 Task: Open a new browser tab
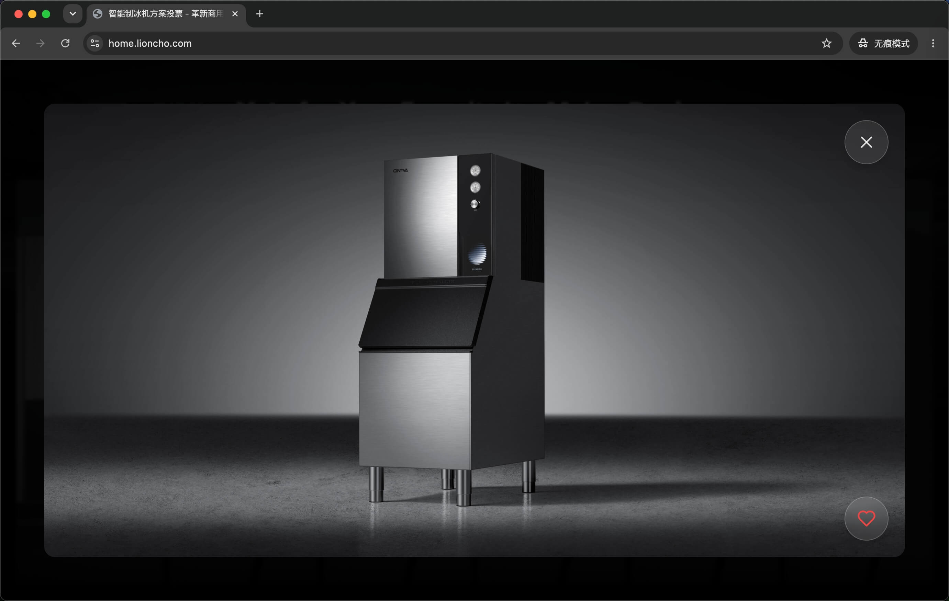(x=259, y=14)
